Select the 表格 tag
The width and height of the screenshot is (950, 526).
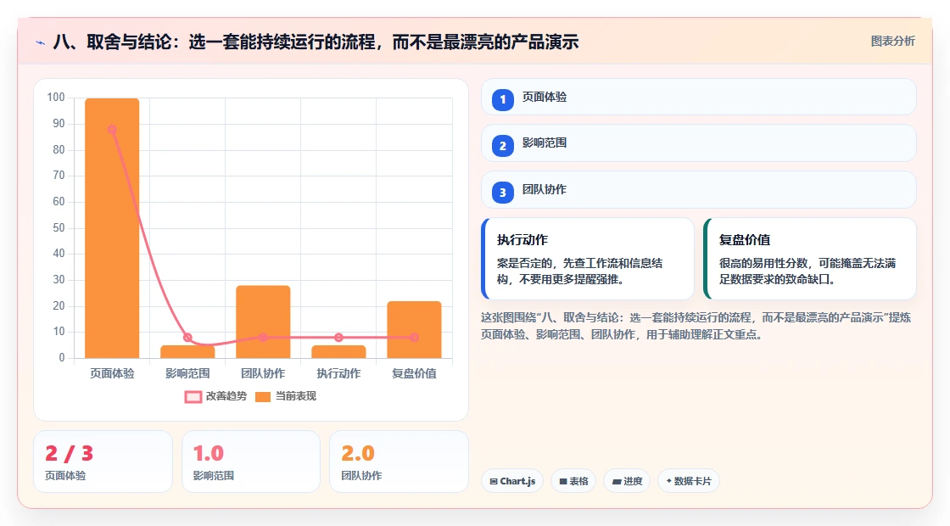pos(573,481)
